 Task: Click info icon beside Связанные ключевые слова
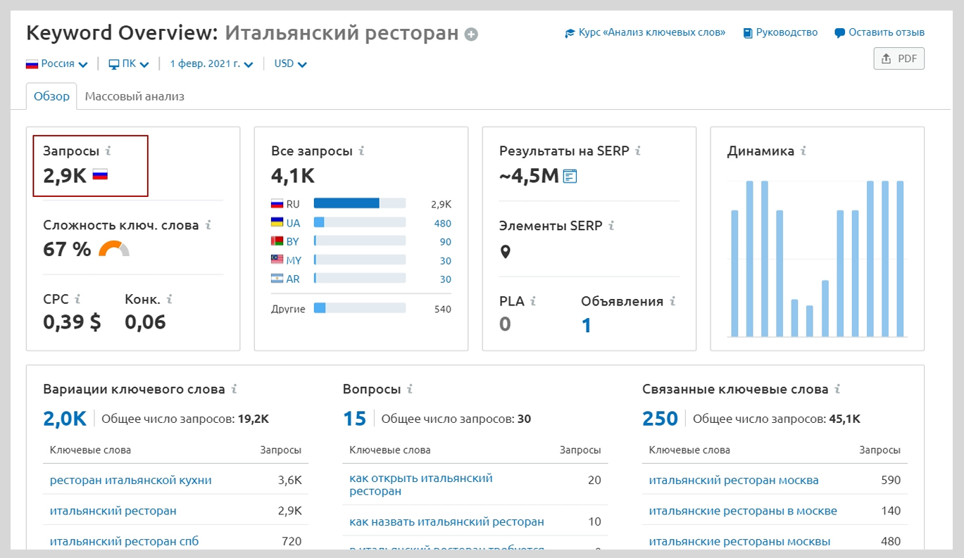click(837, 388)
